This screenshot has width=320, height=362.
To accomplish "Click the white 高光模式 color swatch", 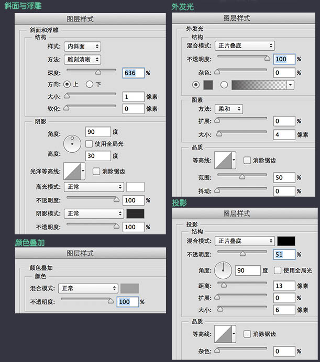I will pyautogui.click(x=135, y=187).
